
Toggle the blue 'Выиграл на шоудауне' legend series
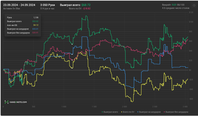(149, 112)
